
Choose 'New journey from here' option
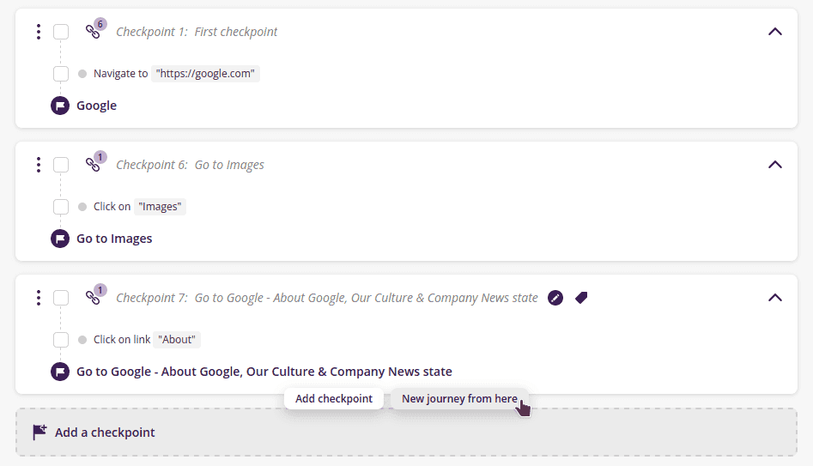click(x=459, y=398)
